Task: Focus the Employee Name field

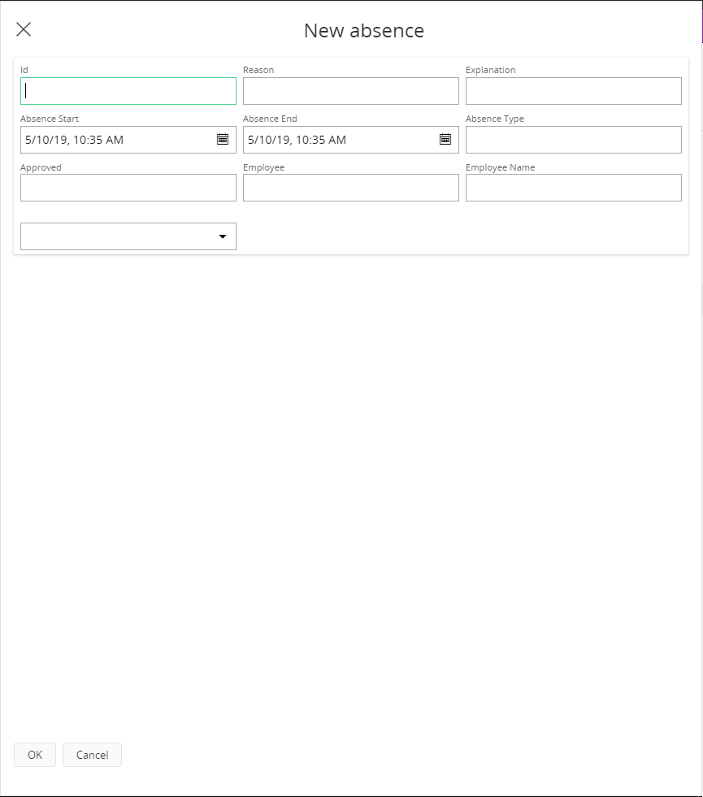Action: (573, 188)
